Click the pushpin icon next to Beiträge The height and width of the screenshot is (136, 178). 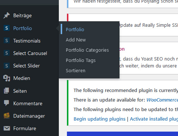tap(7, 15)
